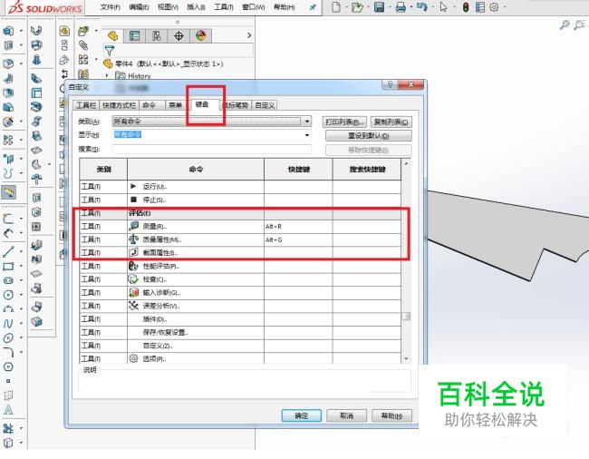The height and width of the screenshot is (459, 589).
Task: Click the 取消 cancel button
Action: click(x=346, y=415)
